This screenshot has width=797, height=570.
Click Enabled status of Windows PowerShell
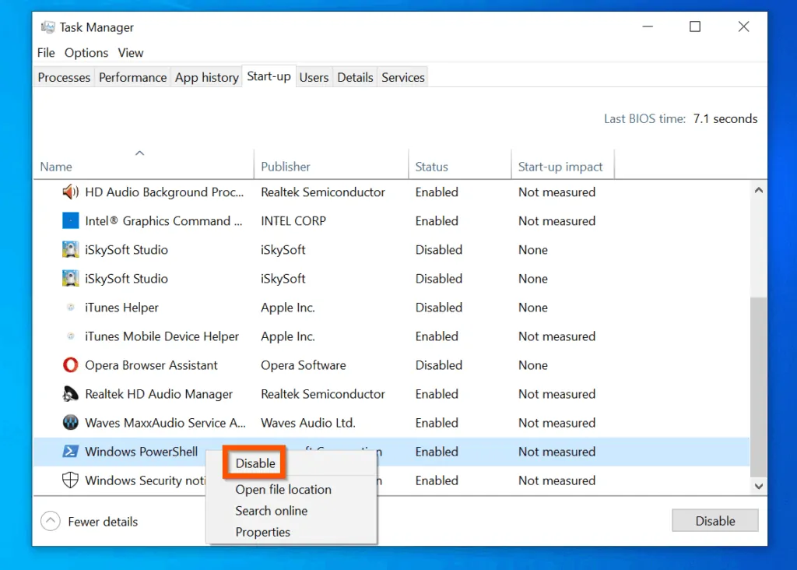(x=437, y=452)
